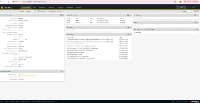Click the Description column header in System Logs

[x=70, y=38]
